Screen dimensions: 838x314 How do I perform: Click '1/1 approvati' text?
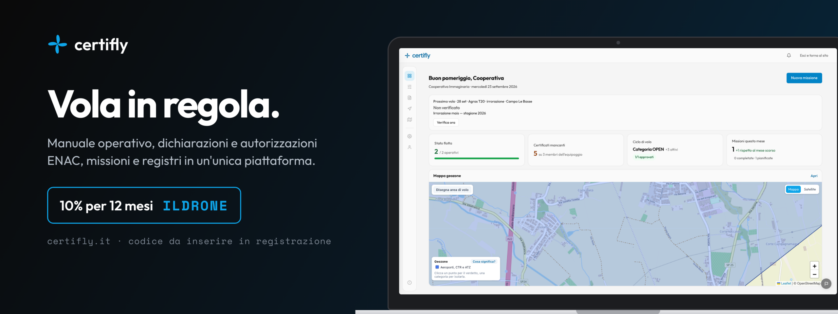644,157
